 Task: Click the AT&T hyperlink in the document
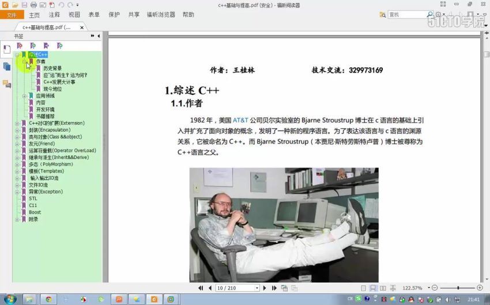pyautogui.click(x=240, y=120)
